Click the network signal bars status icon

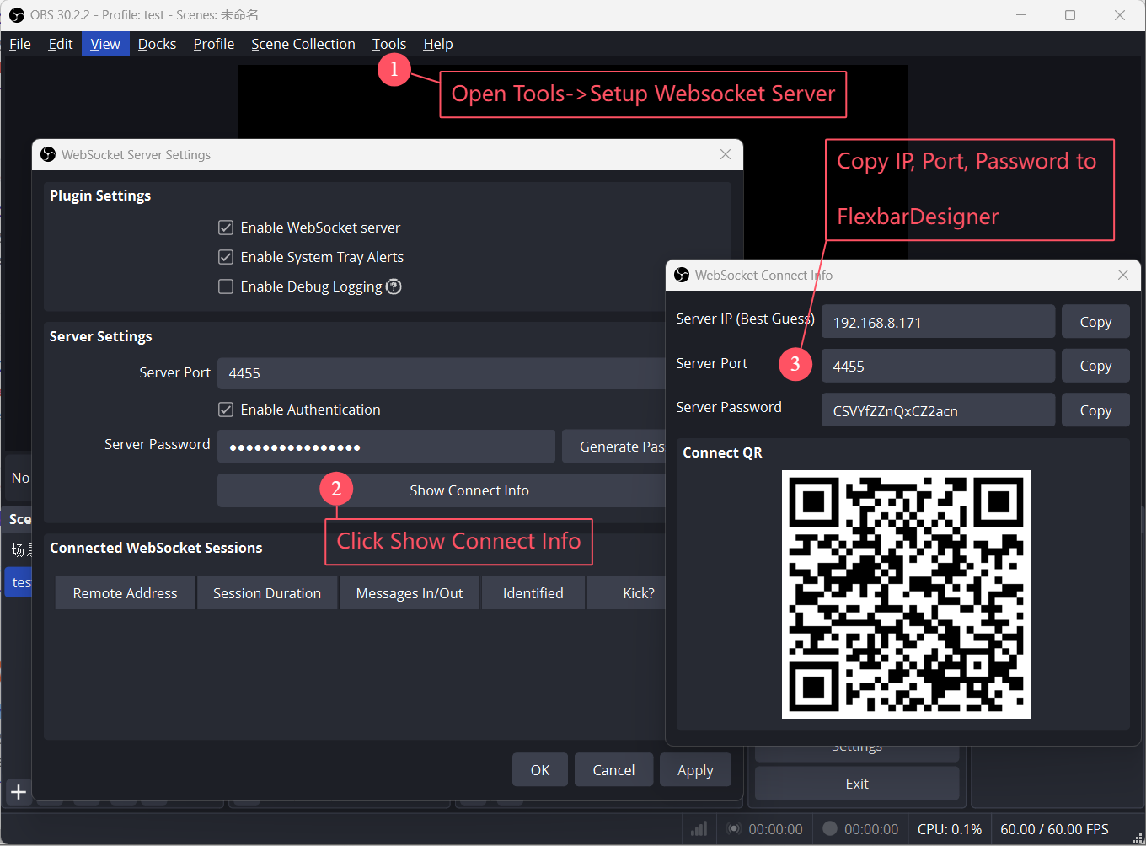(699, 829)
